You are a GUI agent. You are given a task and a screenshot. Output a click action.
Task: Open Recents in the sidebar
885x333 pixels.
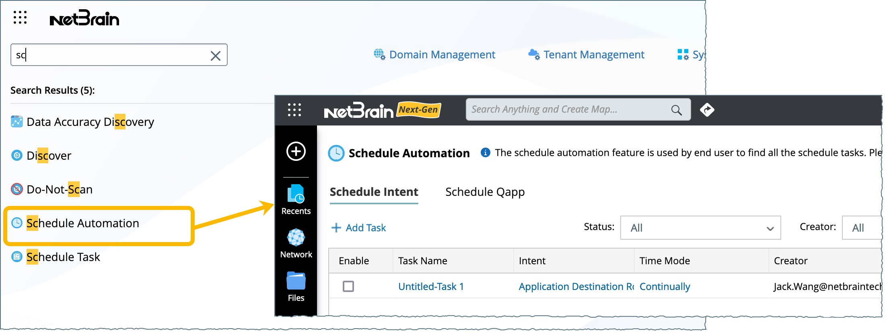pyautogui.click(x=296, y=200)
